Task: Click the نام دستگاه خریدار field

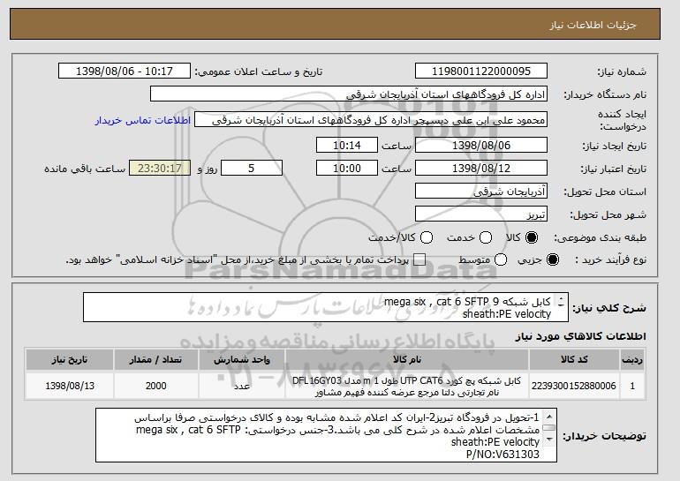Action: point(349,94)
